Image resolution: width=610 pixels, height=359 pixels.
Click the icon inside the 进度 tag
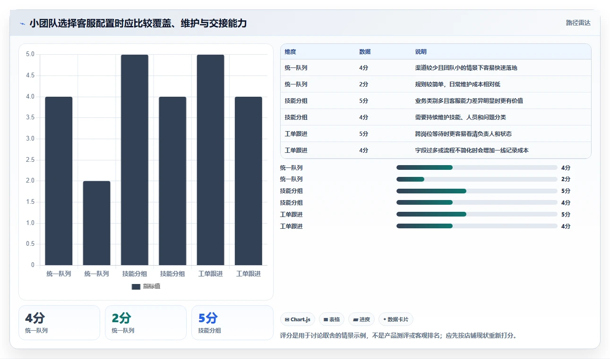point(355,320)
